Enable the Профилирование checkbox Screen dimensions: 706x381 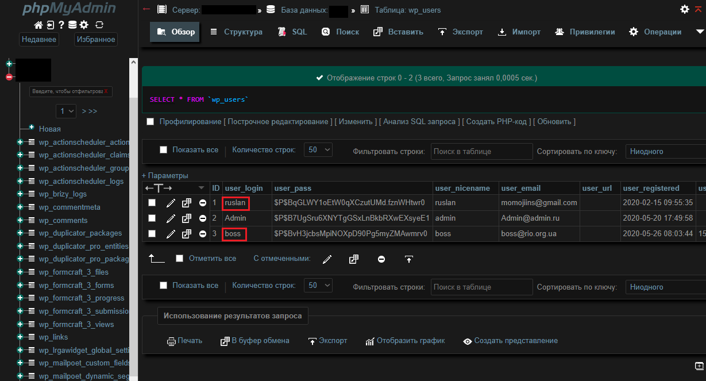coord(151,122)
